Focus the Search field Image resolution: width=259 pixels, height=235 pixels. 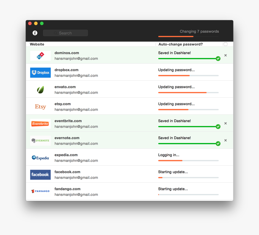click(65, 33)
